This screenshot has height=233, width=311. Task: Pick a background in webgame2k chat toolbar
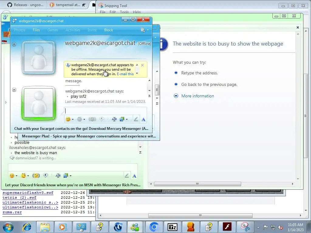pyautogui.click(x=122, y=119)
